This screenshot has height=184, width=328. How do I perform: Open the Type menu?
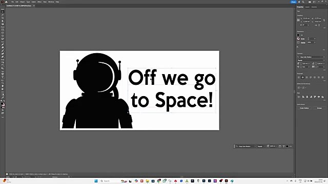[28, 2]
